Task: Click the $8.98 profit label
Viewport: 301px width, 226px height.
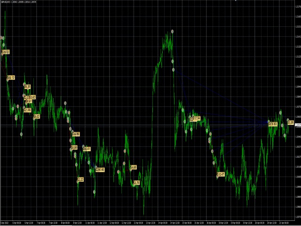Action: (x=74, y=147)
